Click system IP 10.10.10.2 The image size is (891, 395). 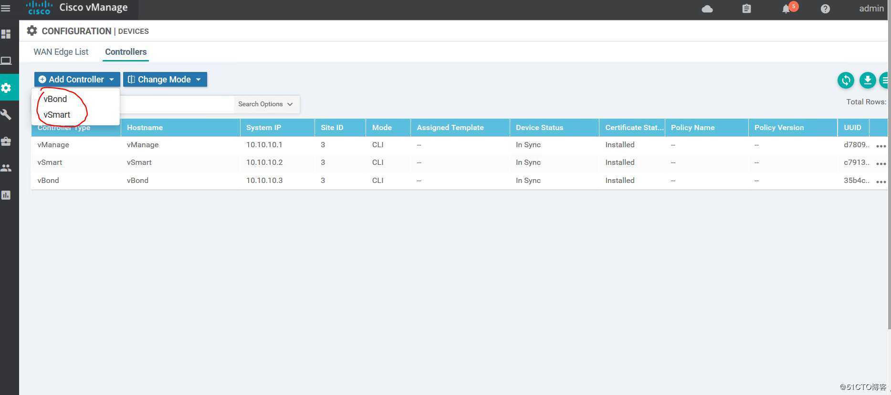[x=264, y=162]
